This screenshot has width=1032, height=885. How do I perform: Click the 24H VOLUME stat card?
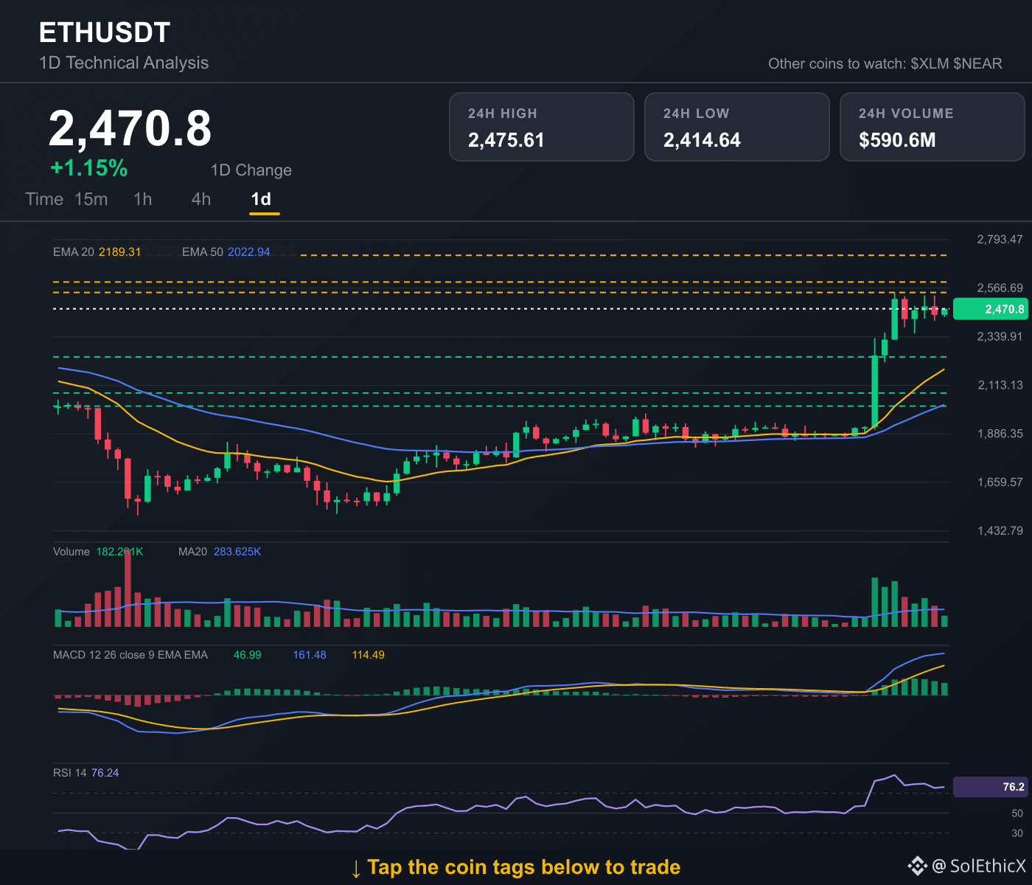tap(932, 127)
